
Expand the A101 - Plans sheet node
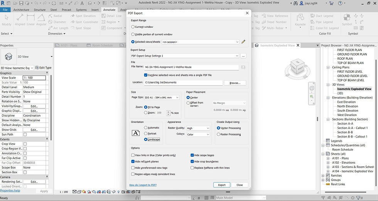328,158
